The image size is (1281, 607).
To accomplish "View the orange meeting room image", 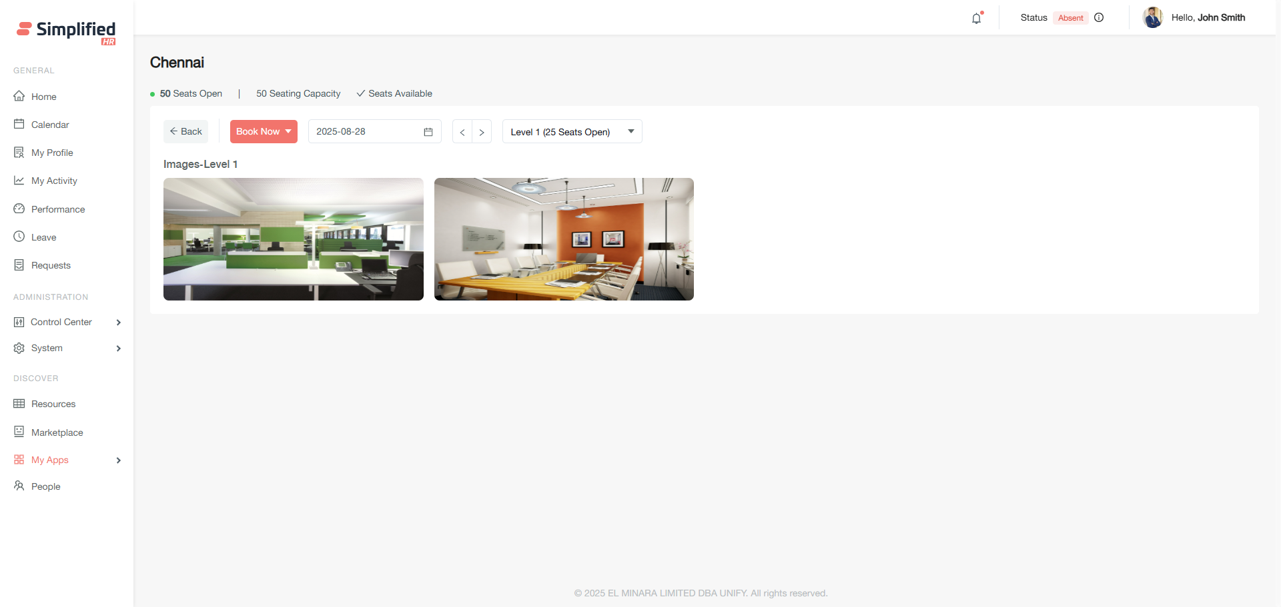I will tap(564, 239).
